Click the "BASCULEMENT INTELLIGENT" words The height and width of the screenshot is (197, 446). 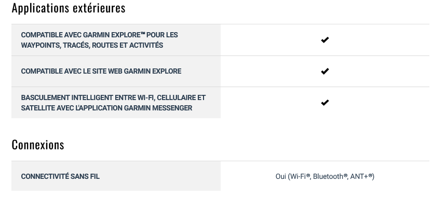[x=67, y=97]
